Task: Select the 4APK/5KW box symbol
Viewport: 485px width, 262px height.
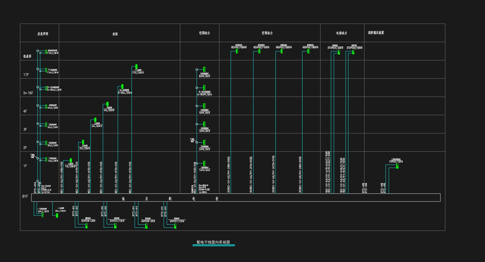Action: [204, 106]
